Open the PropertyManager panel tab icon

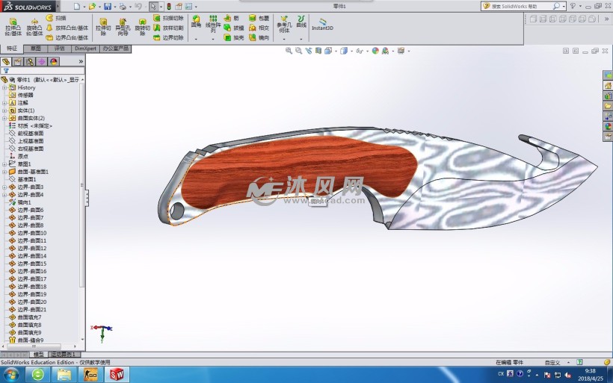[x=18, y=62]
